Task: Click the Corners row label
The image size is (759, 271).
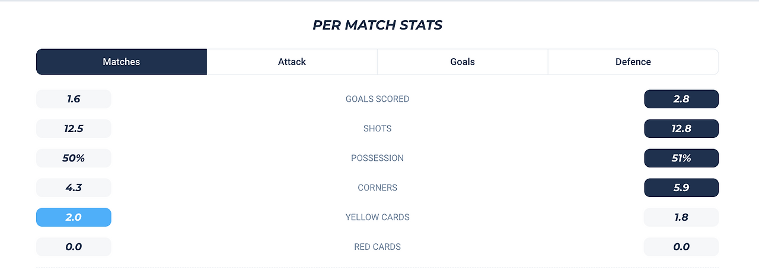Action: 377,188
